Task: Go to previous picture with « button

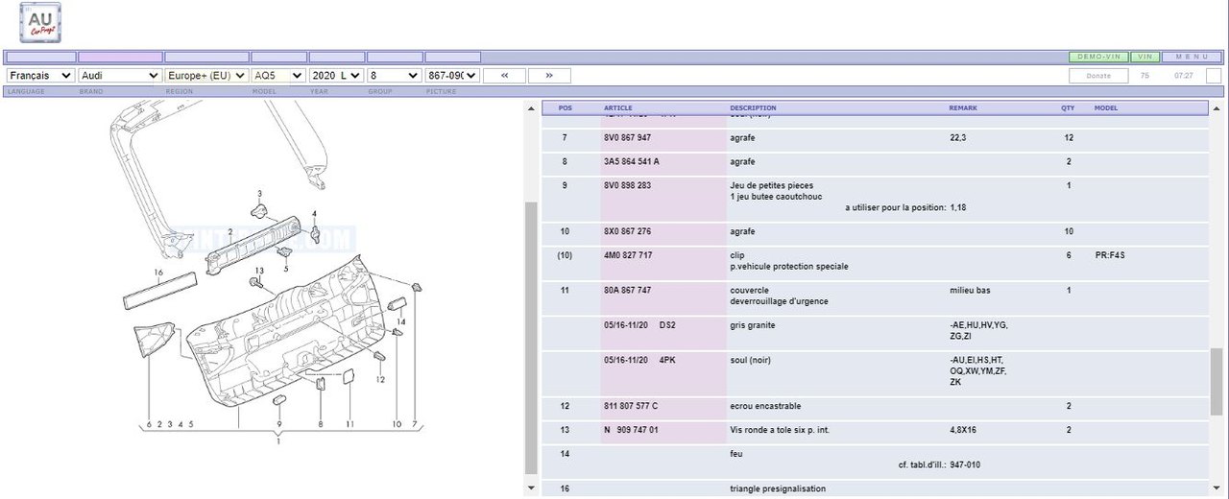Action: (x=504, y=75)
